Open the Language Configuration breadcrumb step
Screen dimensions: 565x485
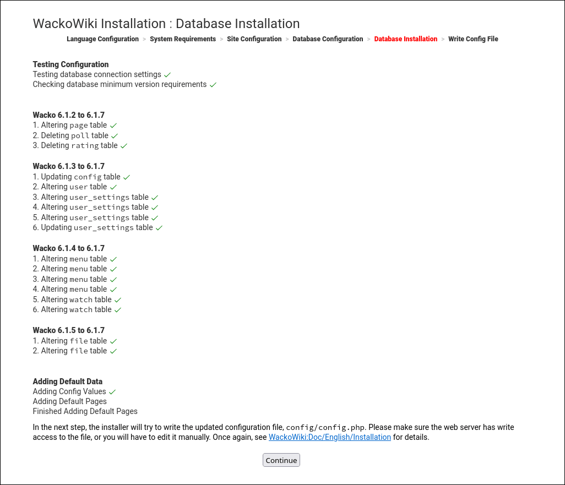coord(102,39)
